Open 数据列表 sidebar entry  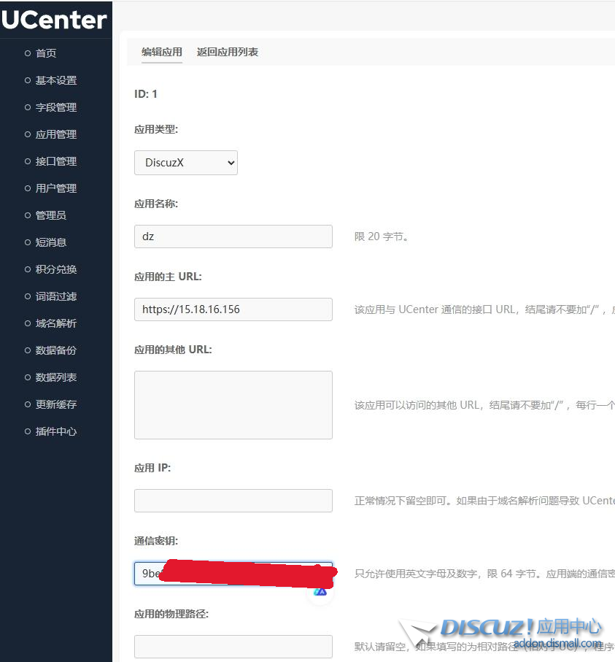[x=55, y=377]
